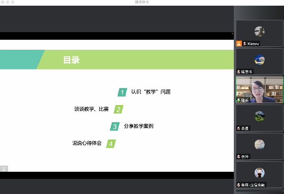Click the orange host icon beside Xiaoyu
Image resolution: width=284 pixels, height=194 pixels.
click(x=239, y=43)
